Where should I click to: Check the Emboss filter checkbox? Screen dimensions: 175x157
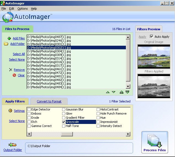coord(29,113)
